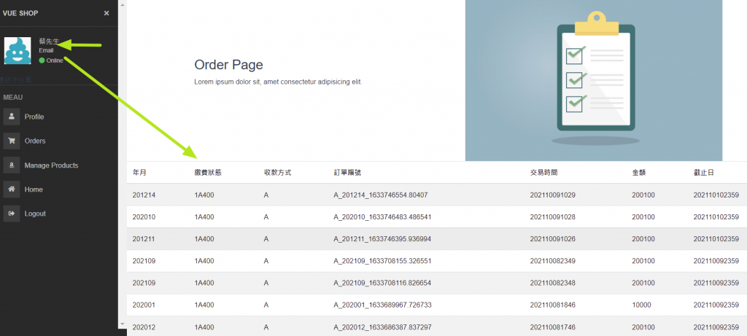Click order number A_202109_1633708116.826654
The image size is (747, 336).
click(382, 283)
